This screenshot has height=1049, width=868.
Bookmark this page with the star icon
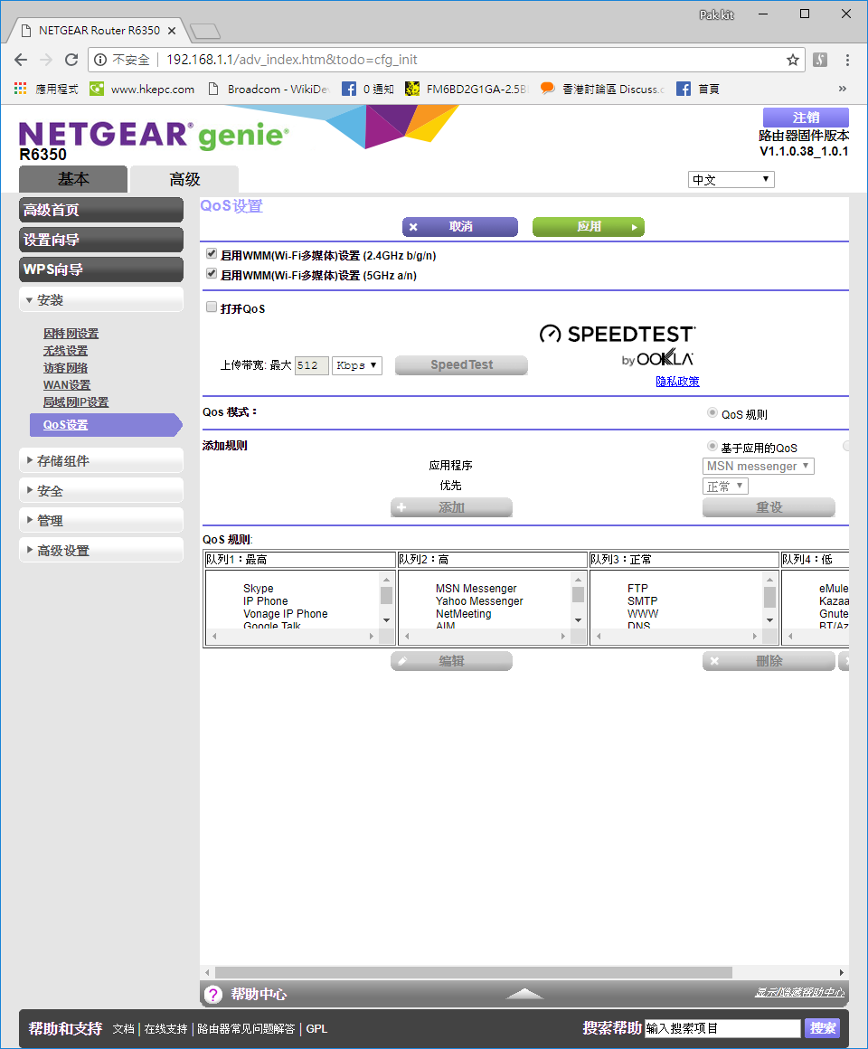point(792,61)
